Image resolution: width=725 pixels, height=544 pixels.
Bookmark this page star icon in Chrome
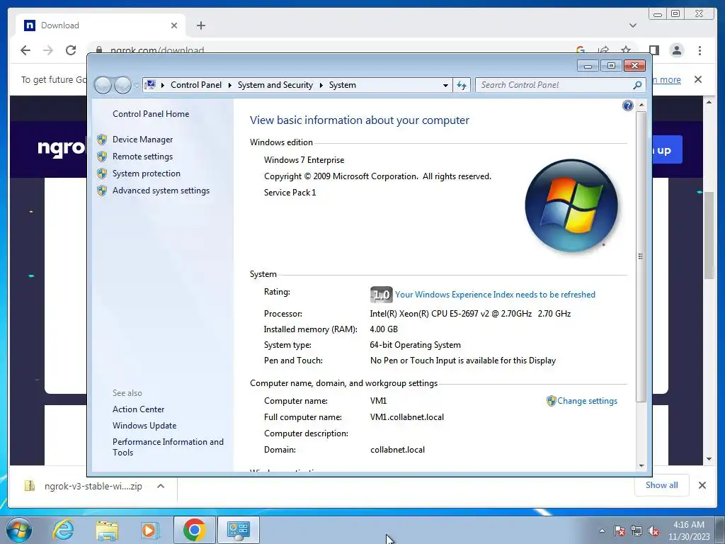(626, 50)
